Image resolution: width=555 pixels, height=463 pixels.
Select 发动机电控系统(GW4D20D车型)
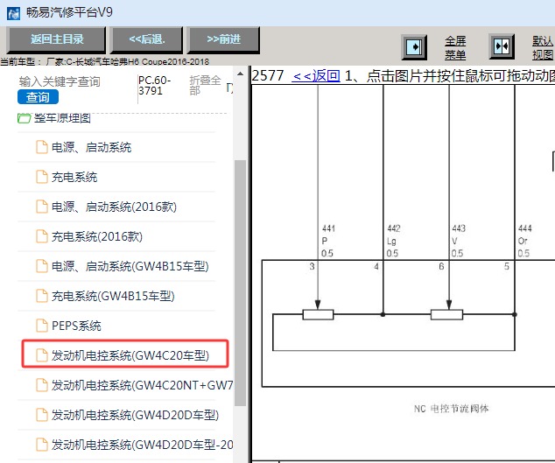(135, 415)
